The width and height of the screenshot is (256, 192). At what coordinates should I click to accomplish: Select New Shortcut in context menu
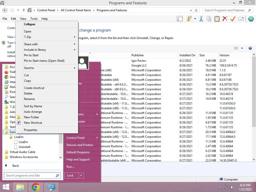coord(47,123)
